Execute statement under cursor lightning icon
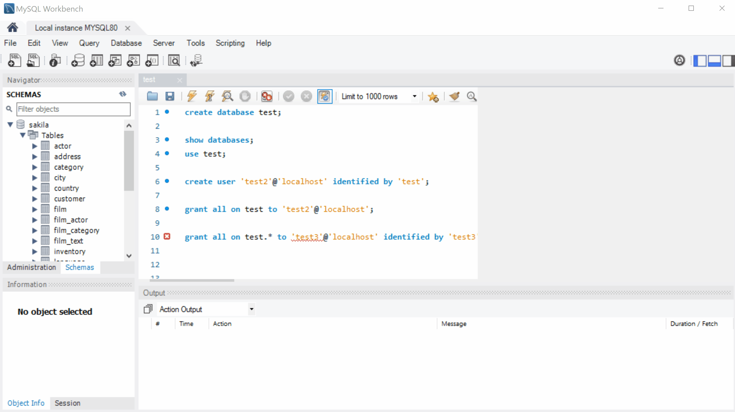 tap(210, 96)
